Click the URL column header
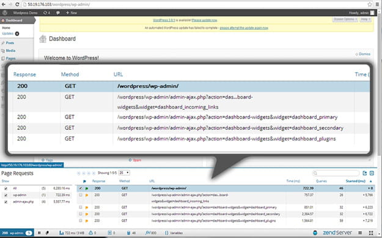This screenshot has width=382, height=238. click(152, 181)
